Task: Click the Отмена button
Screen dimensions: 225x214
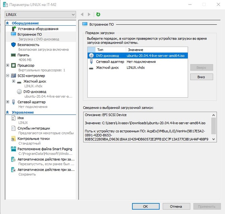Action: click(x=176, y=206)
